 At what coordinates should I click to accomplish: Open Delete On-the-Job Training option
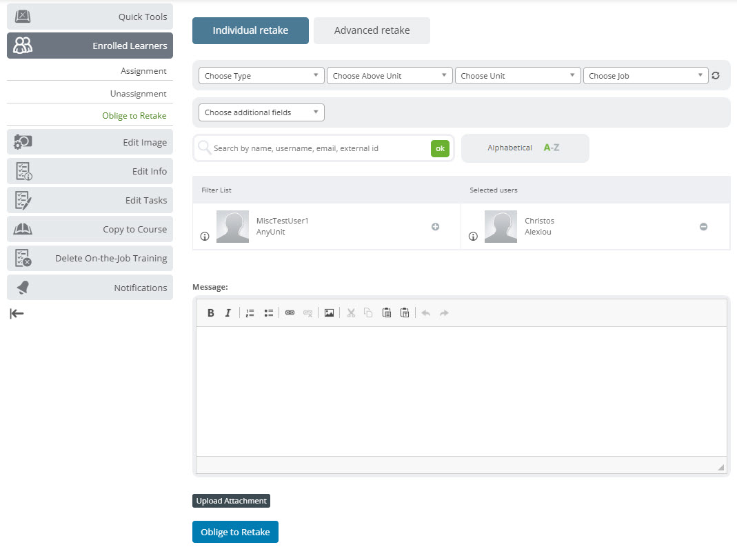click(90, 258)
